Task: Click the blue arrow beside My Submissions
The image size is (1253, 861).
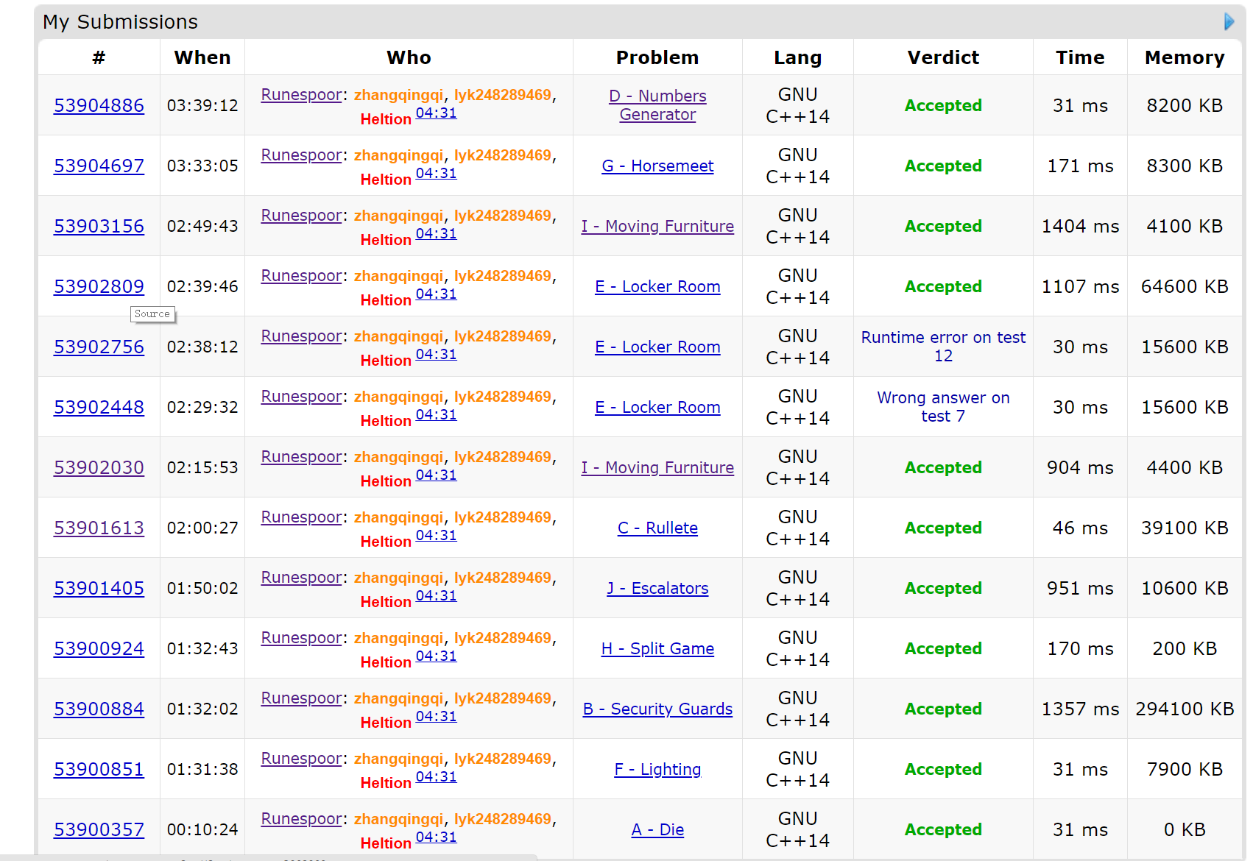Action: [1228, 22]
